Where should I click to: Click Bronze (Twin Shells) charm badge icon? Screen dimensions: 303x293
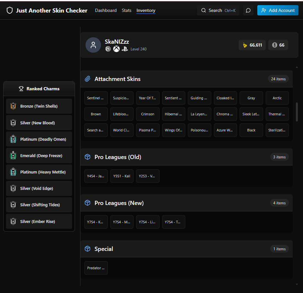coord(13,106)
